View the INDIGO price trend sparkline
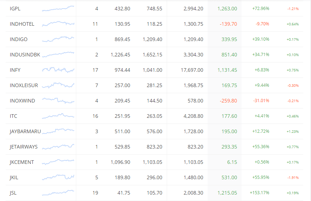 click(58, 39)
